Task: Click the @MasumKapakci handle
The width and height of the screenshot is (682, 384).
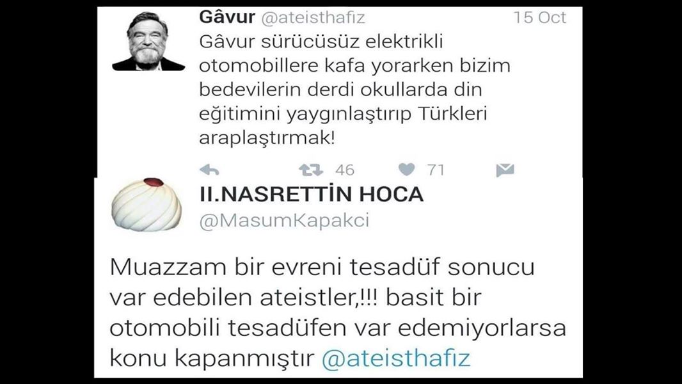Action: pyautogui.click(x=285, y=221)
